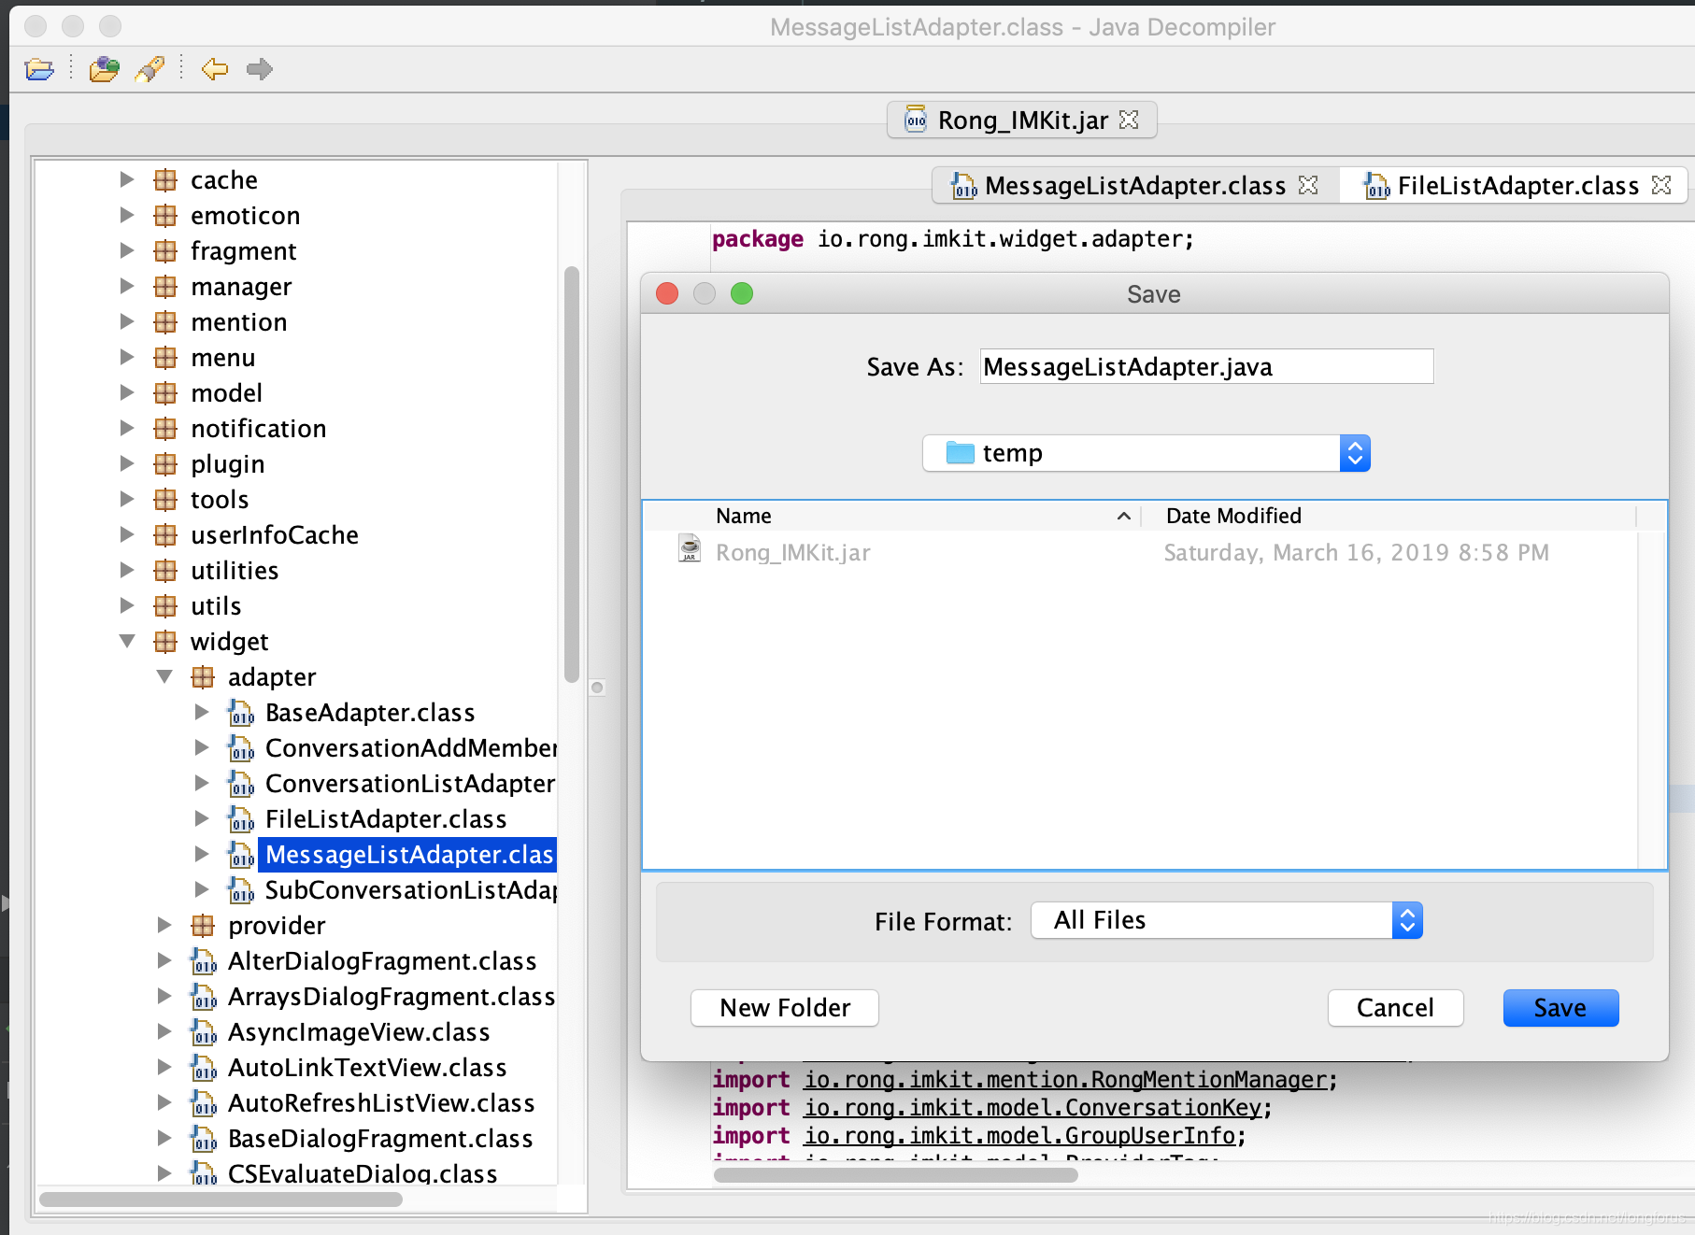Sort by the Name column header
This screenshot has width=1695, height=1235.
(x=891, y=516)
